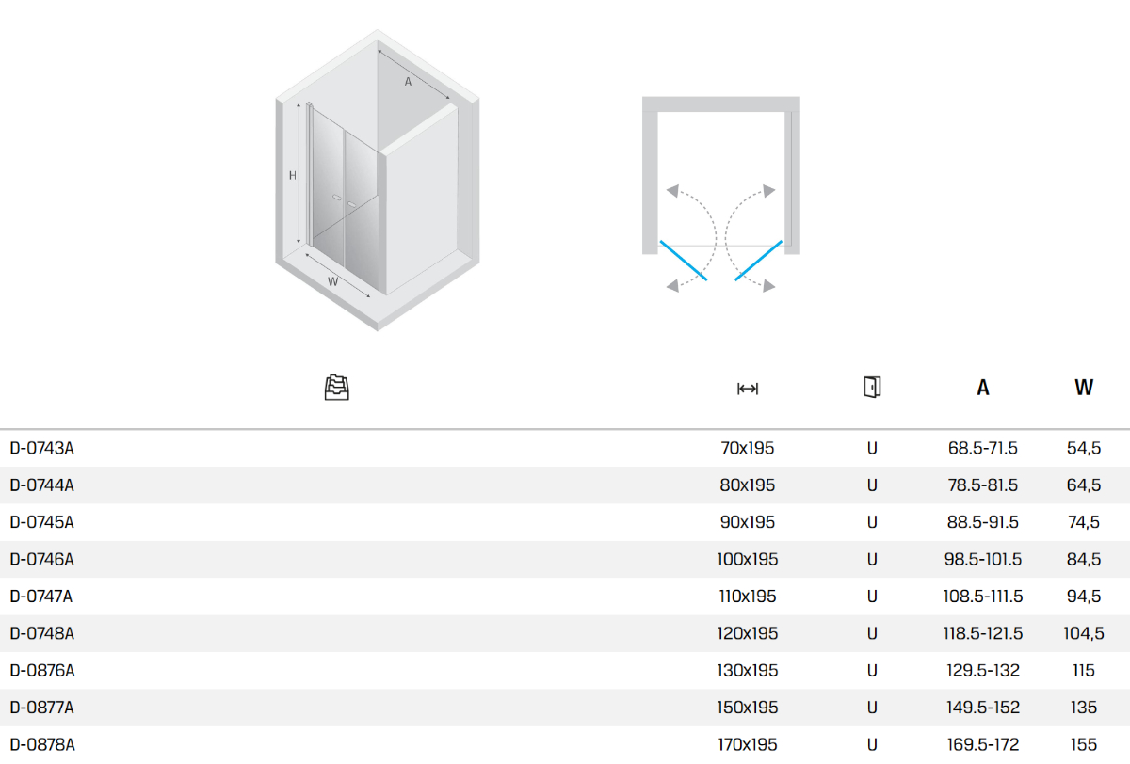
Task: Click the 100x195 size cell
Action: pyautogui.click(x=748, y=560)
